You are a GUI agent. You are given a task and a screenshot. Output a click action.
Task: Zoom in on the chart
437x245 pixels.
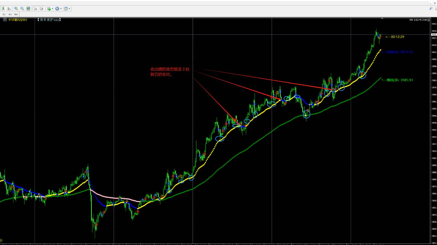(16, 9)
